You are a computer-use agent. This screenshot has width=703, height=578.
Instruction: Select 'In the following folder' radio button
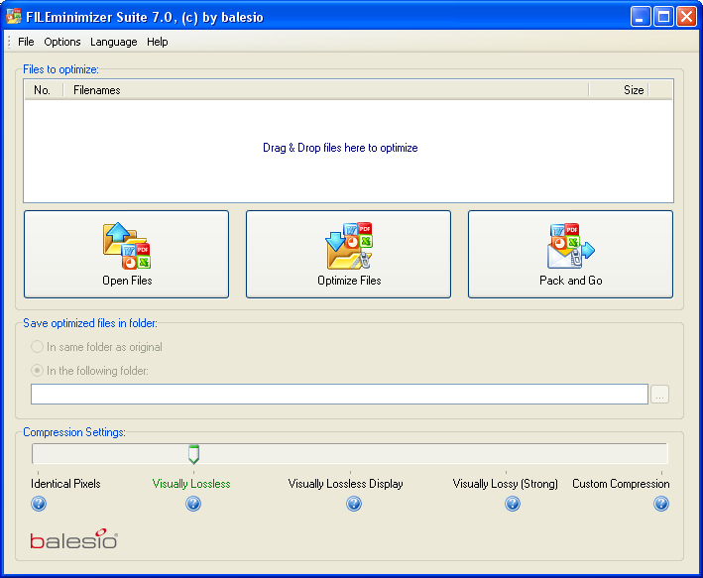[x=37, y=371]
